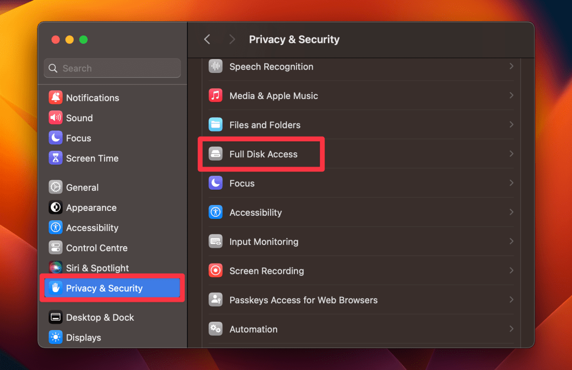Image resolution: width=572 pixels, height=370 pixels.
Task: Select the Siri & Spotlight sidebar icon
Action: pos(56,268)
